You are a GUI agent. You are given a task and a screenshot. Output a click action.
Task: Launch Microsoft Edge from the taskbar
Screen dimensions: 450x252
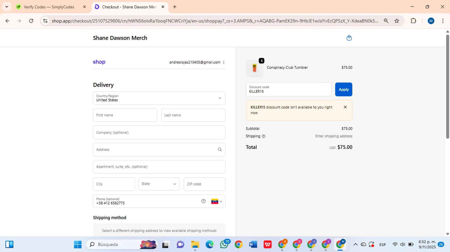point(209,245)
